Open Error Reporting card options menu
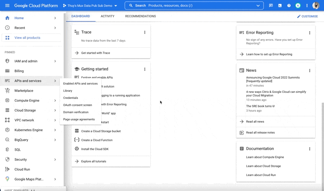This screenshot has width=324, height=191. [309, 33]
